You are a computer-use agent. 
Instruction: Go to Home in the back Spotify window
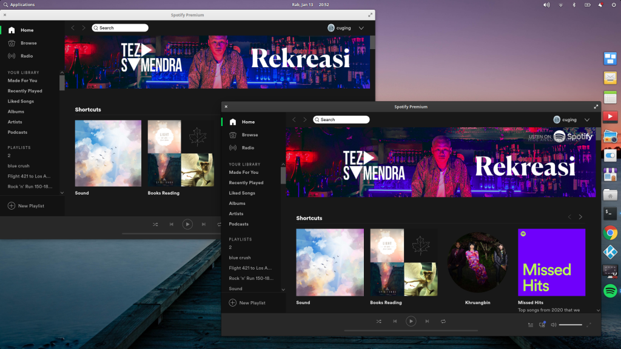click(27, 30)
